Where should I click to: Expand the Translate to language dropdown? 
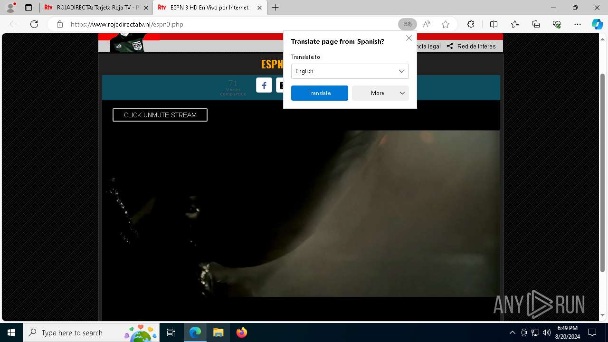[350, 71]
